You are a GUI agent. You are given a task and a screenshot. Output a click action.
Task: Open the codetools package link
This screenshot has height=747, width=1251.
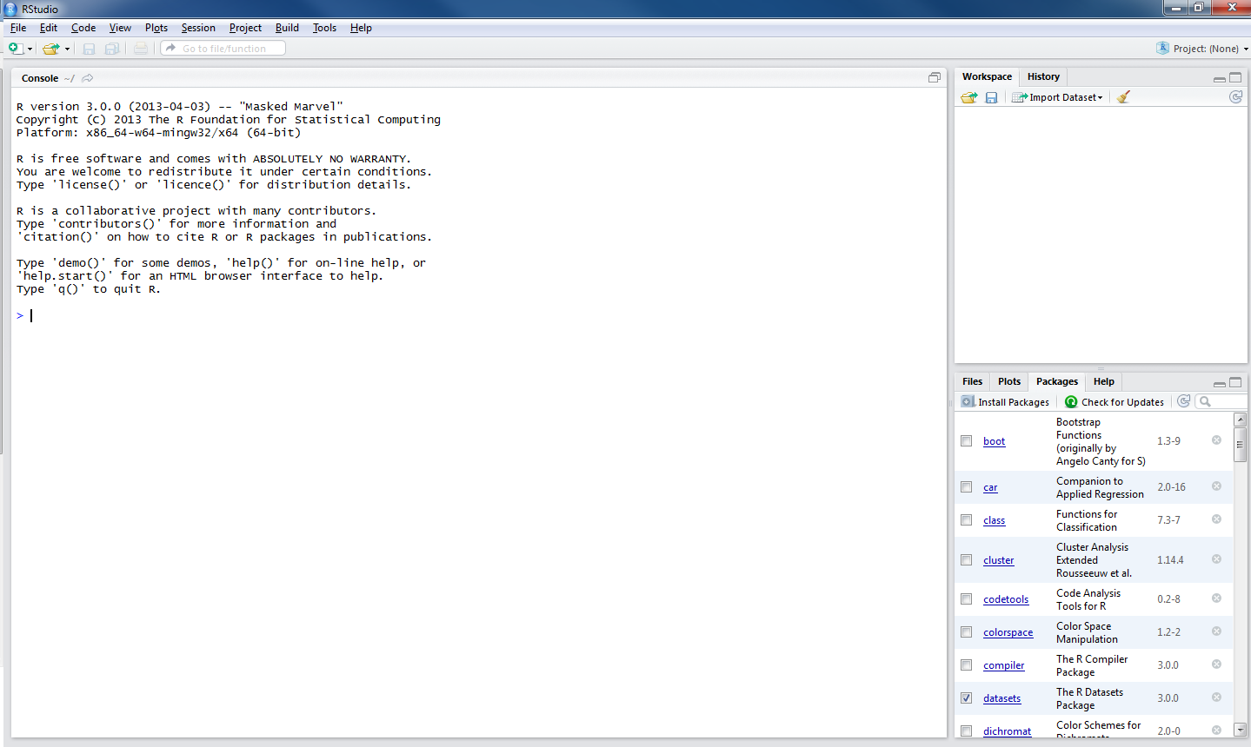tap(1005, 599)
